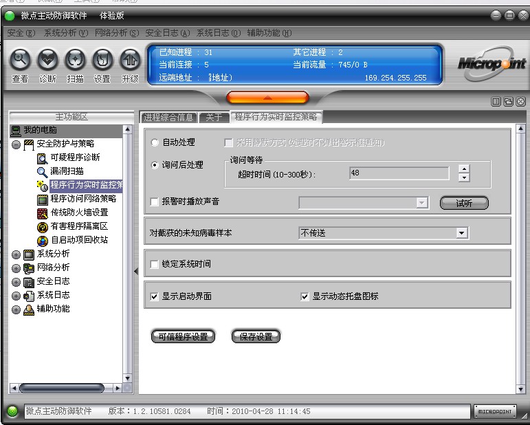Open 传统防火墙设置 item

pyautogui.click(x=79, y=212)
